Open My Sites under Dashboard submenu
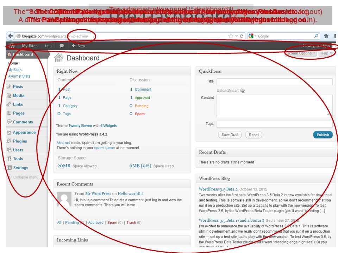This screenshot has width=338, height=253. point(15,70)
